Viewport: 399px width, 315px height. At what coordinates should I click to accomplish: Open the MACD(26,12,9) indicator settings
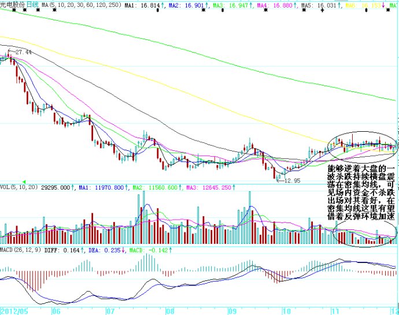point(20,250)
